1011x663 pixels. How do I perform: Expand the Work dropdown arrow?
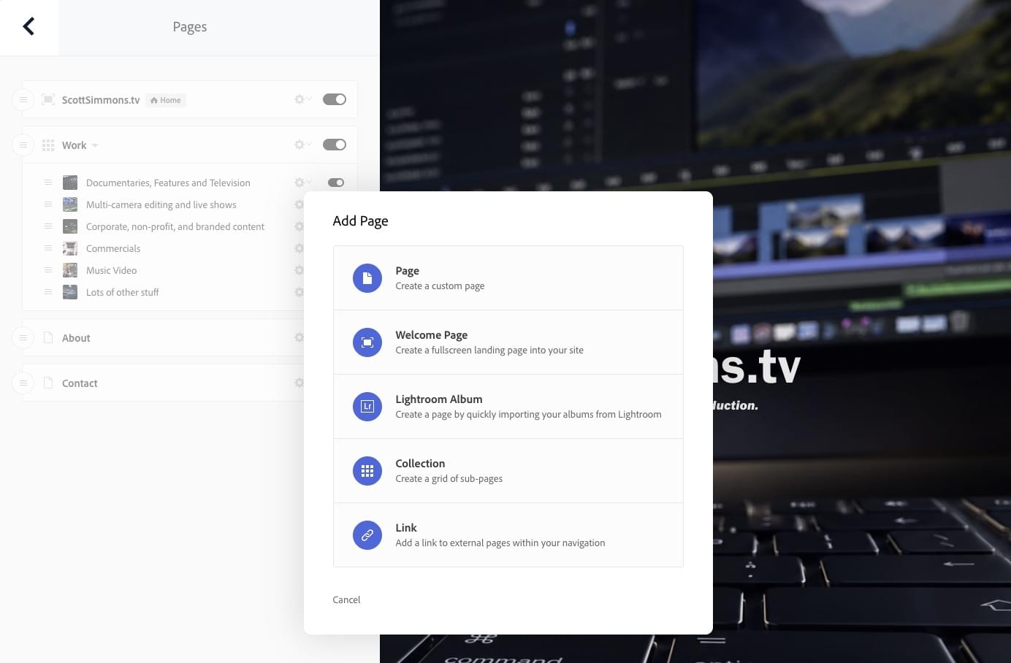(x=95, y=145)
